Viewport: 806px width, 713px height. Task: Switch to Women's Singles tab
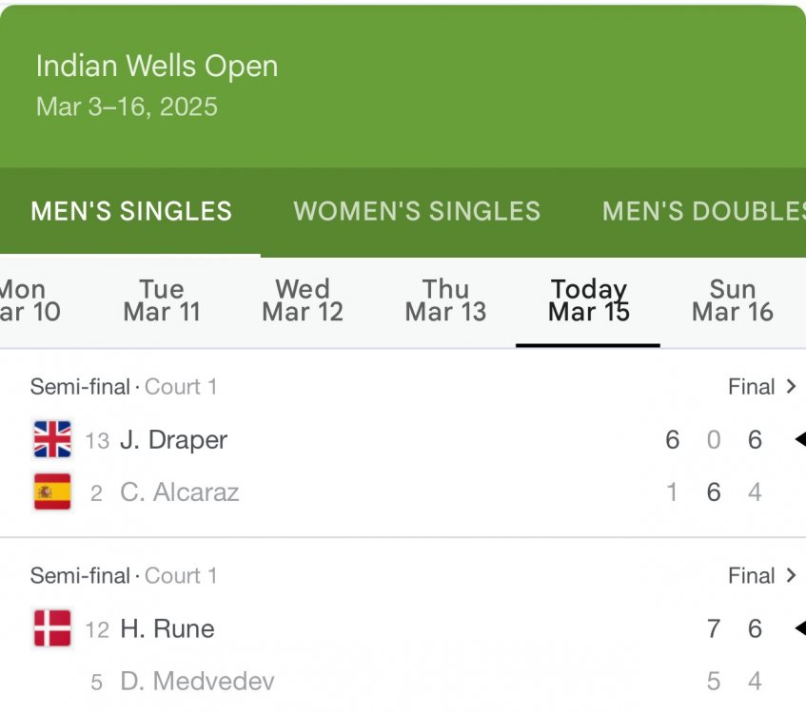point(417,211)
